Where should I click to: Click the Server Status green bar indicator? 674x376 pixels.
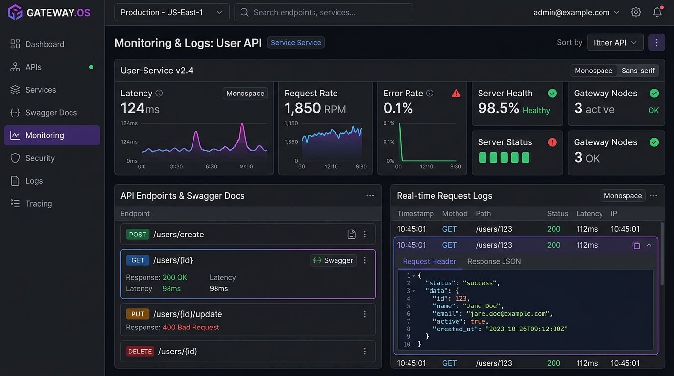pos(505,157)
